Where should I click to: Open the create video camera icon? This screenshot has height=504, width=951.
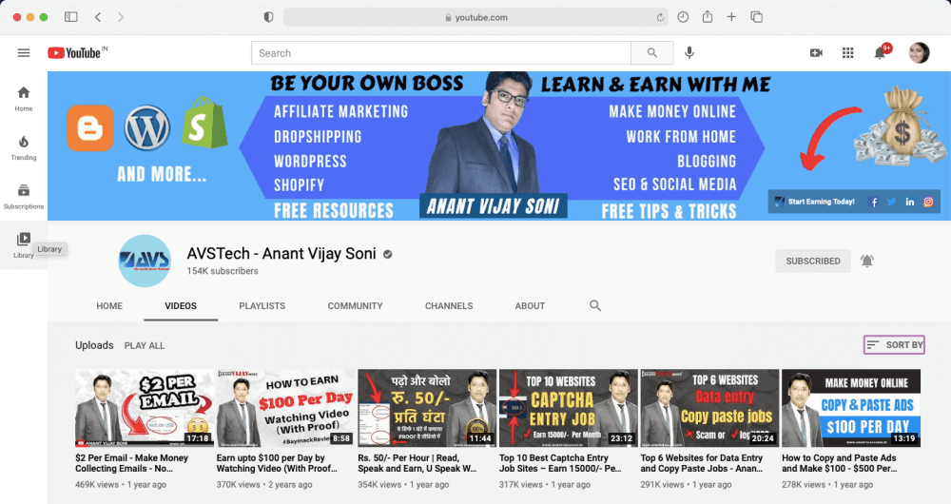point(816,52)
